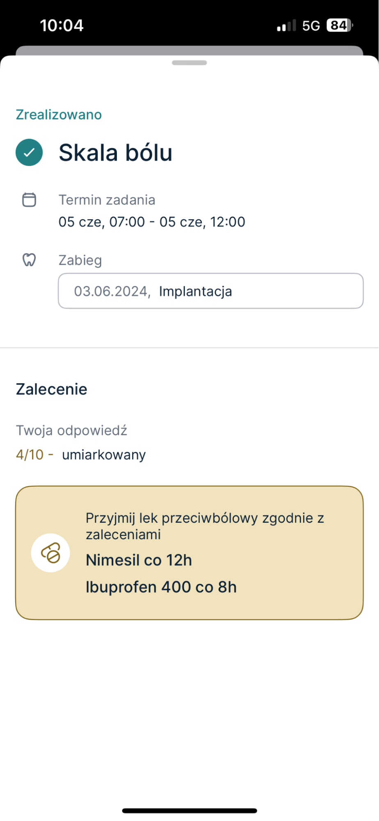The image size is (379, 821).
Task: Tap the home indicator bar at bottom
Action: coord(189,811)
